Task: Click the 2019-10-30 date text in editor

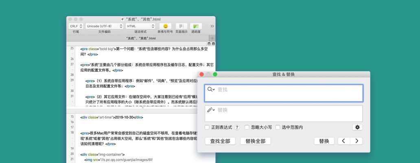Action: 125,117
